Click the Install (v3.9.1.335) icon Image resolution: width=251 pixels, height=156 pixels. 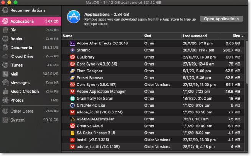click(x=72, y=140)
